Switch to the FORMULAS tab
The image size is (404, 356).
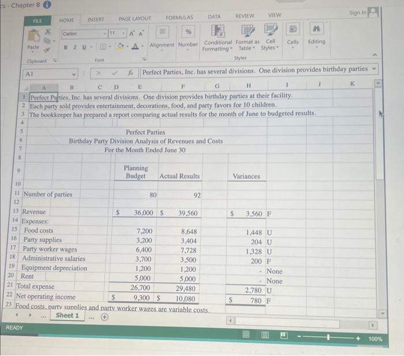pos(179,17)
